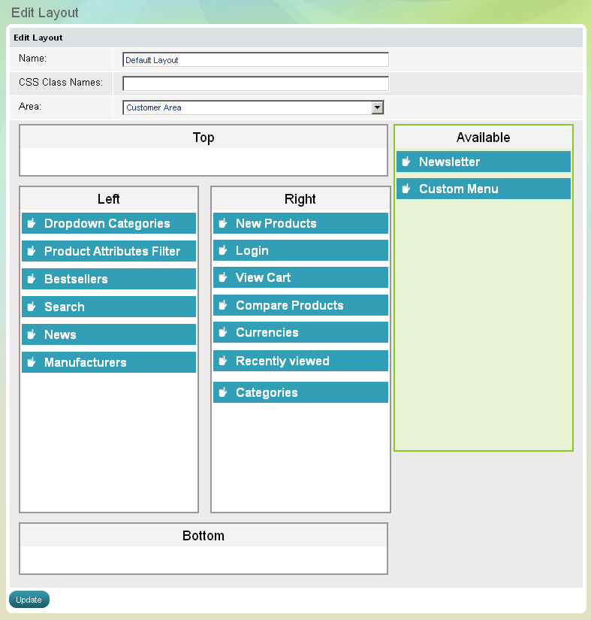Click the hand icon beside Manufacturers
The width and height of the screenshot is (591, 620).
point(32,362)
